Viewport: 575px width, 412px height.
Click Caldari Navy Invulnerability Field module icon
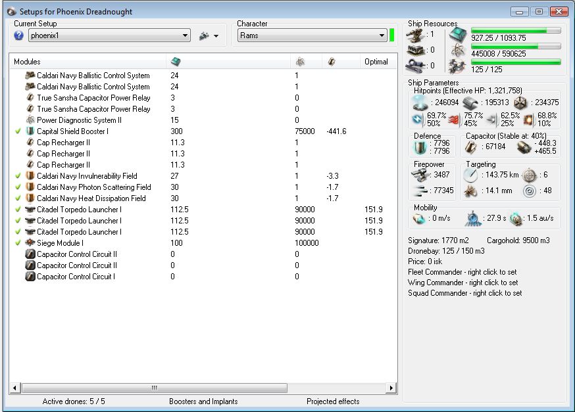pos(30,176)
